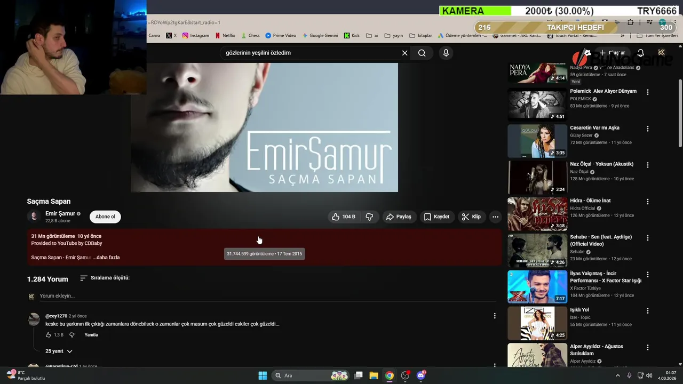Open options for Yoksun (Akustik) video
Viewport: 683px width, 384px height.
648,165
